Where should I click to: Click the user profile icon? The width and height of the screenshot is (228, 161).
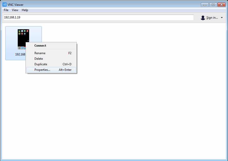point(203,18)
